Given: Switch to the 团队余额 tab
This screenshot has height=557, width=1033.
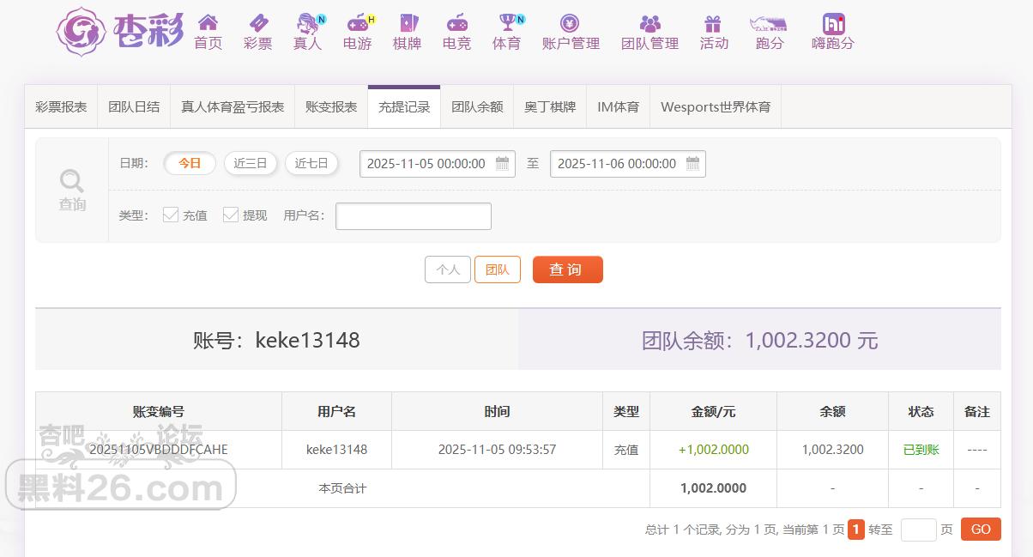Looking at the screenshot, I should tap(477, 107).
